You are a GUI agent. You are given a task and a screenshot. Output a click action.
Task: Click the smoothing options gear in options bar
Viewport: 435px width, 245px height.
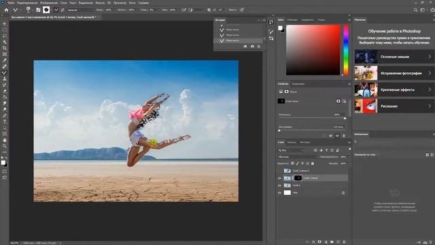[x=209, y=10]
